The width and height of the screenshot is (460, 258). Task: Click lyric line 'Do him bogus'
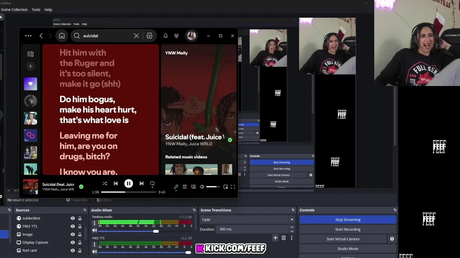(x=98, y=110)
